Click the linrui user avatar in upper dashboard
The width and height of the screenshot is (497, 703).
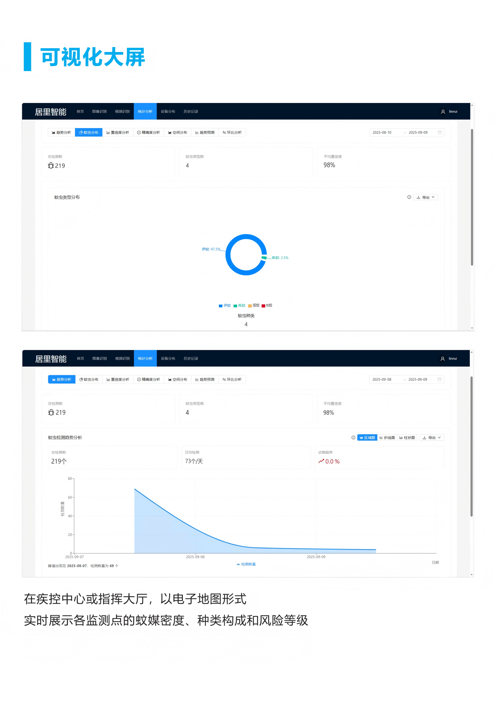pyautogui.click(x=443, y=111)
